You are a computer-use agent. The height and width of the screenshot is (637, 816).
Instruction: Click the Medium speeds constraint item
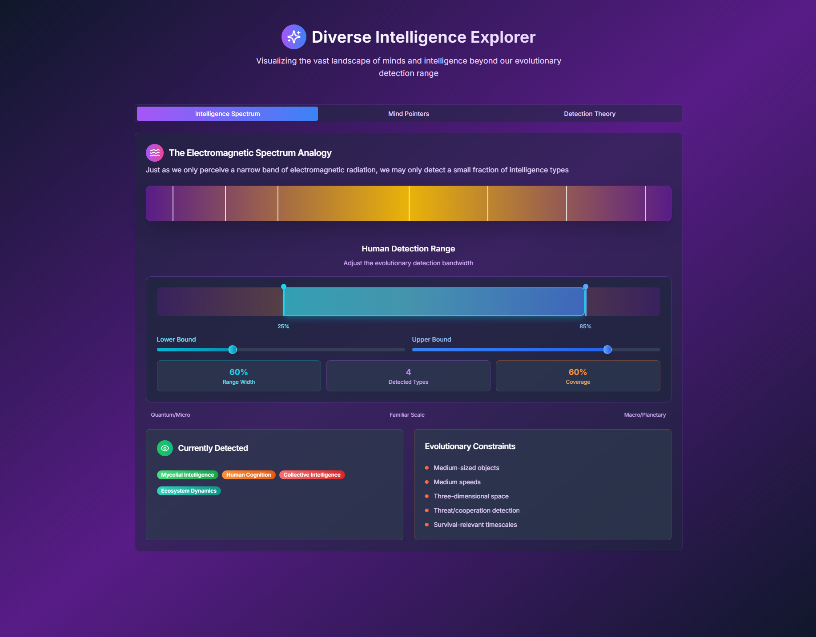457,482
